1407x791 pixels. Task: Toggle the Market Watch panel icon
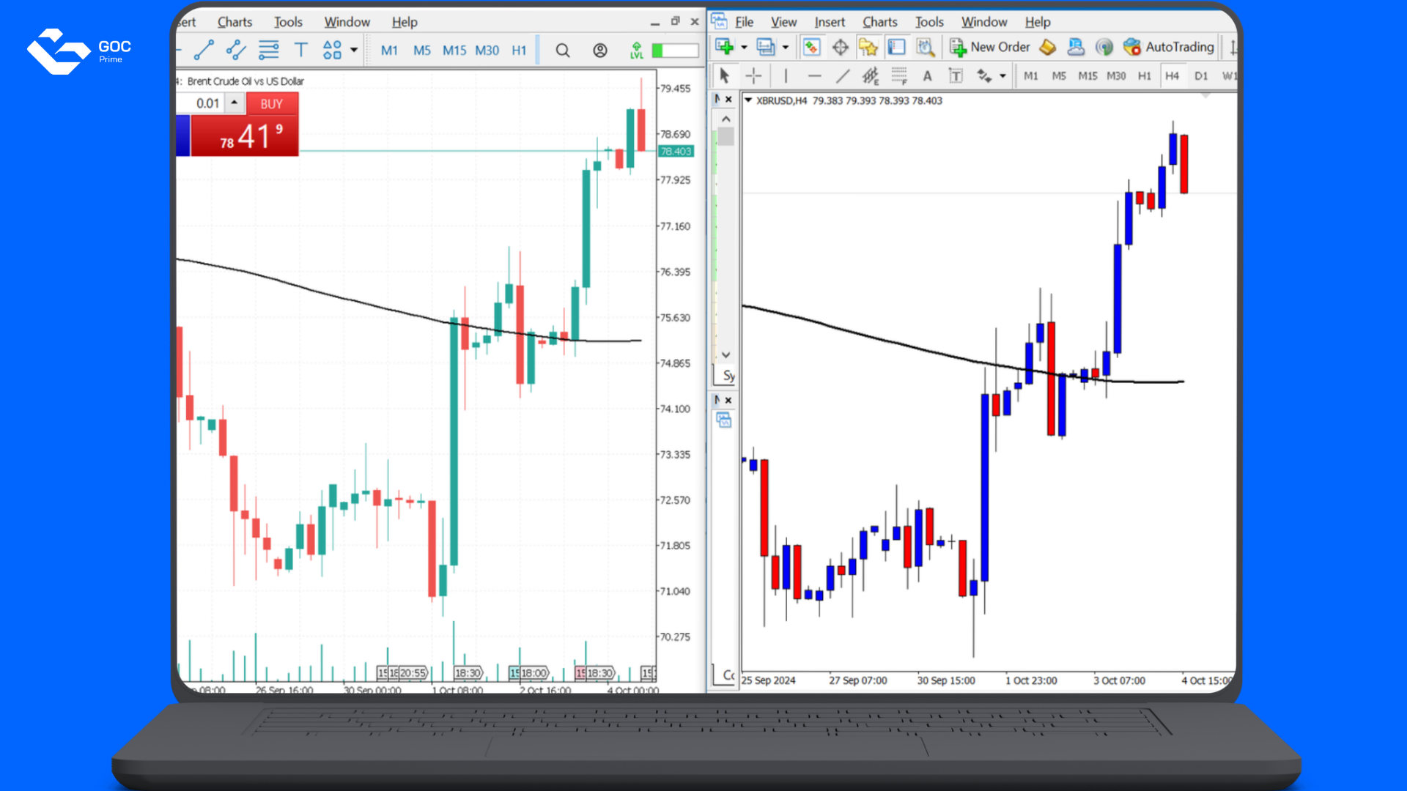tap(811, 48)
